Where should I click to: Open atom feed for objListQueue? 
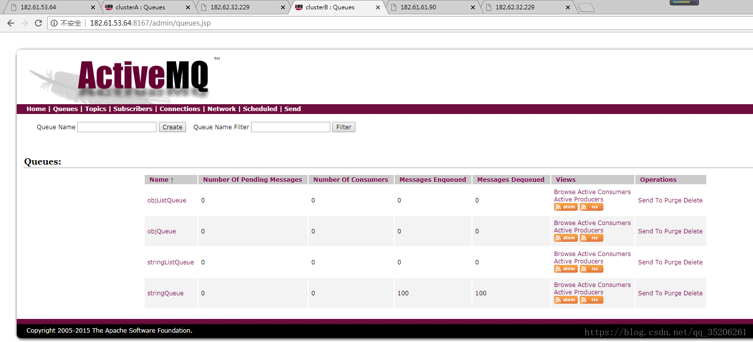[565, 207]
